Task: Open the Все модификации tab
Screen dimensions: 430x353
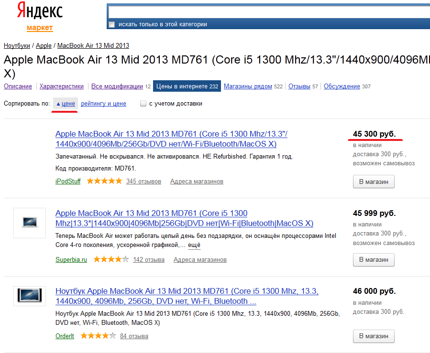Action: (x=117, y=86)
